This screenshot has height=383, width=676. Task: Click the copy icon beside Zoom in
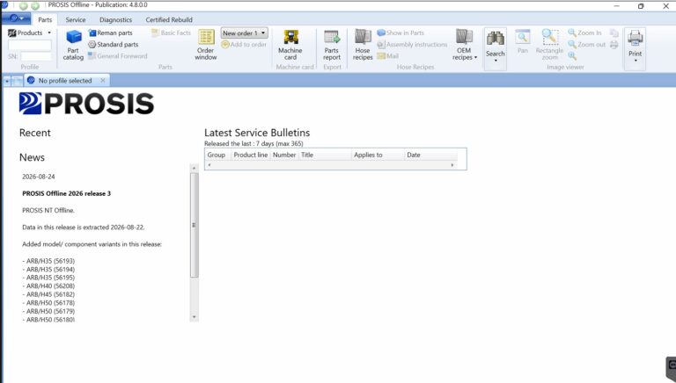614,33
